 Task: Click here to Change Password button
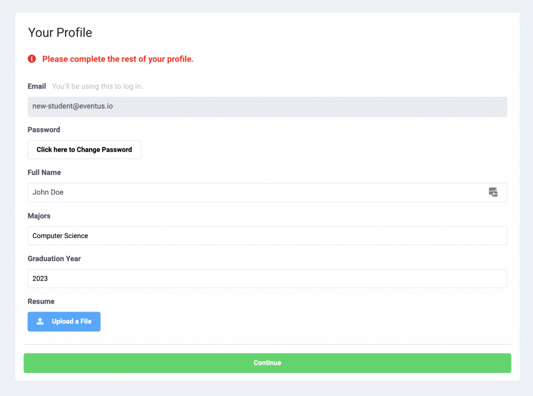84,150
